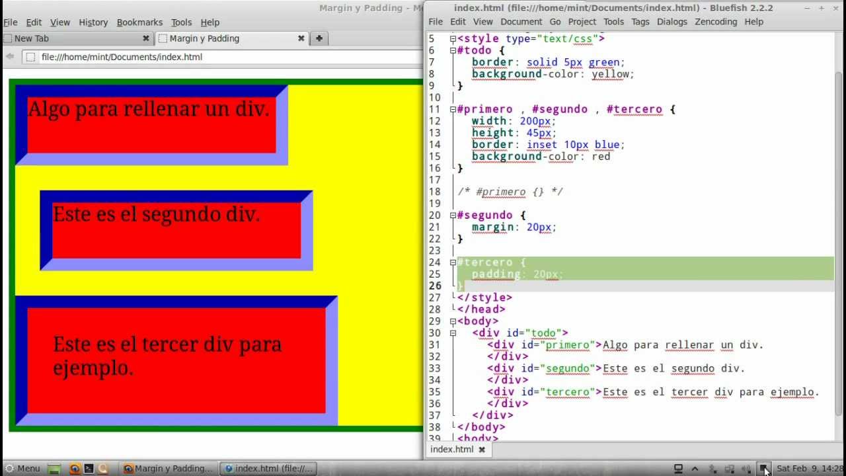Click the third div text in browser
This screenshot has height=476, width=846.
tap(167, 356)
